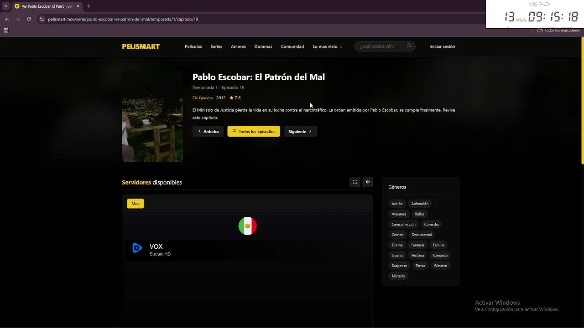The width and height of the screenshot is (584, 328).
Task: Open the site information icon in the address bar
Action: point(42,19)
